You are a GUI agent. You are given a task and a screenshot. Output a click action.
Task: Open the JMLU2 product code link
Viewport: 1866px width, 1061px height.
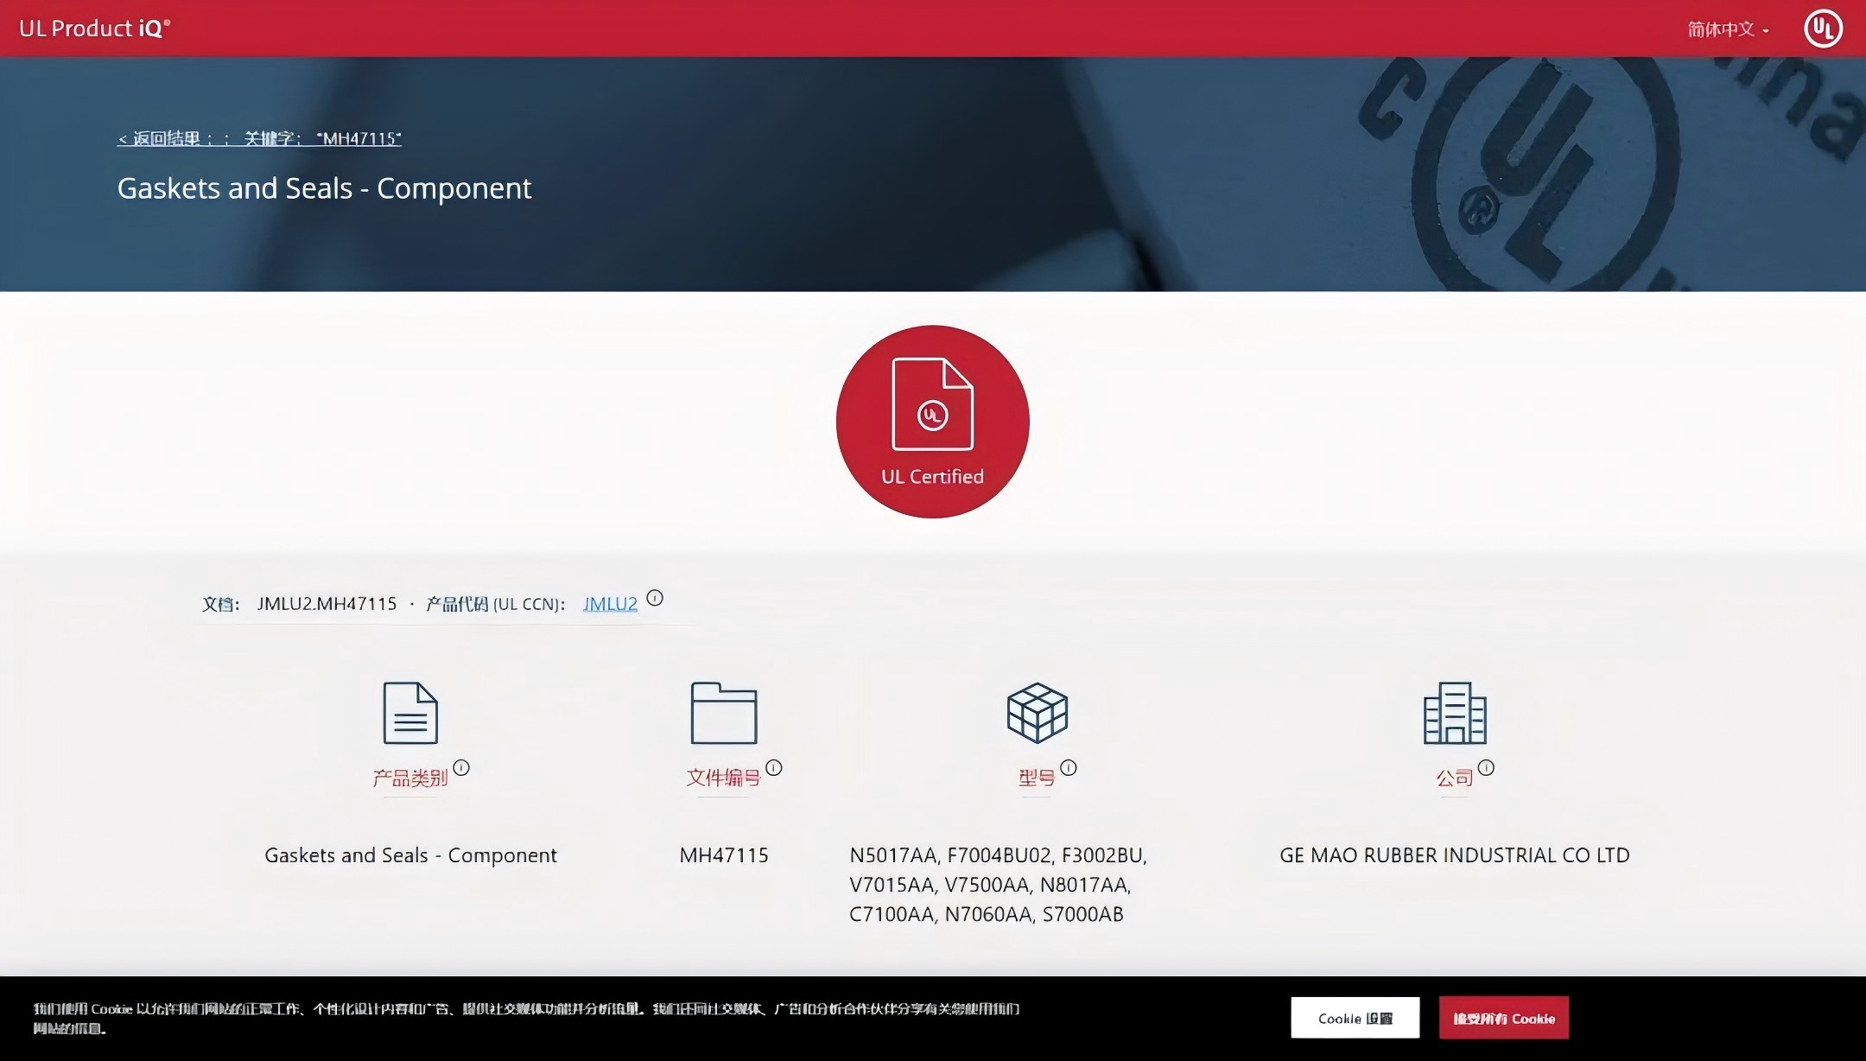610,604
